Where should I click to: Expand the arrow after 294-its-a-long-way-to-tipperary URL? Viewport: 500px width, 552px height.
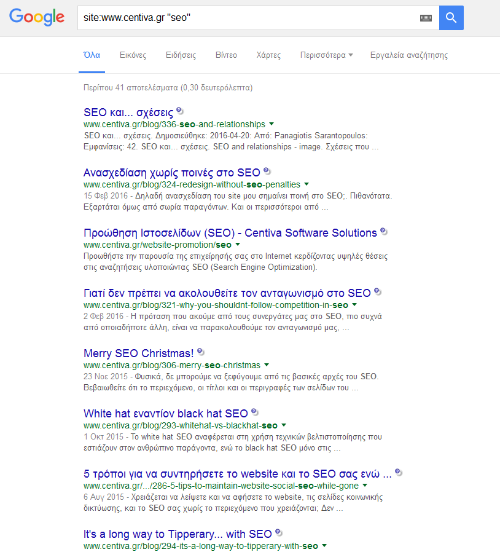click(x=324, y=545)
